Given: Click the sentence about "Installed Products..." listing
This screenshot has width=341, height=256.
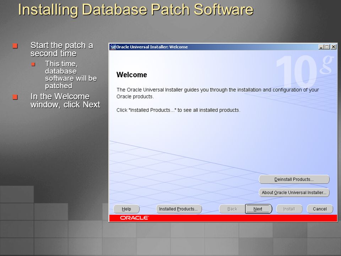Looking at the screenshot, I should point(178,110).
